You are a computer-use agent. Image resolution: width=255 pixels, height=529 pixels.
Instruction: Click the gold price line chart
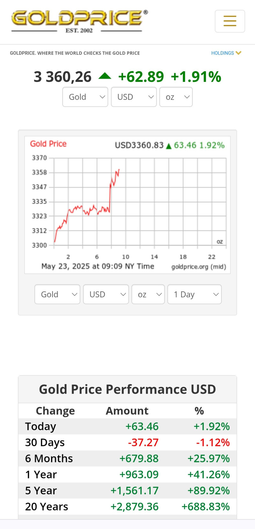pos(140,202)
